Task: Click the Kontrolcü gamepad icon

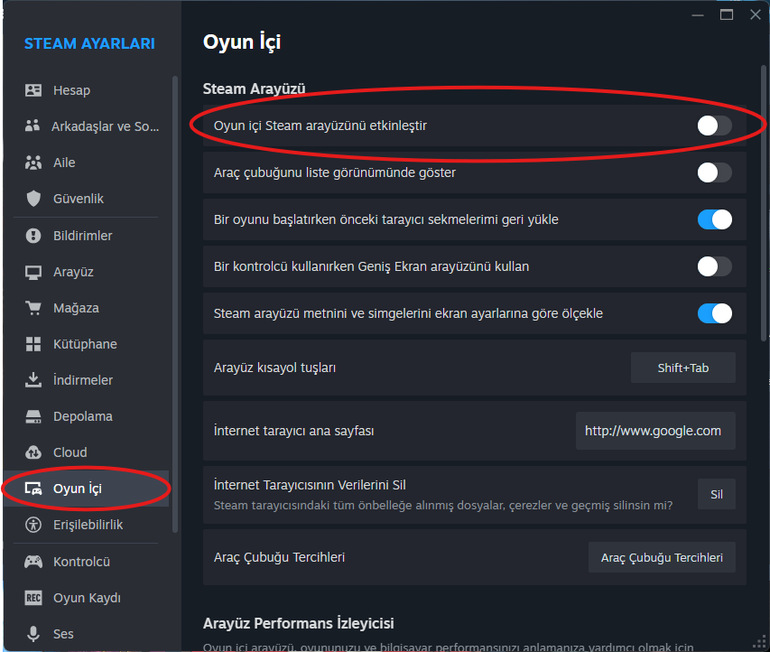Action: 32,562
